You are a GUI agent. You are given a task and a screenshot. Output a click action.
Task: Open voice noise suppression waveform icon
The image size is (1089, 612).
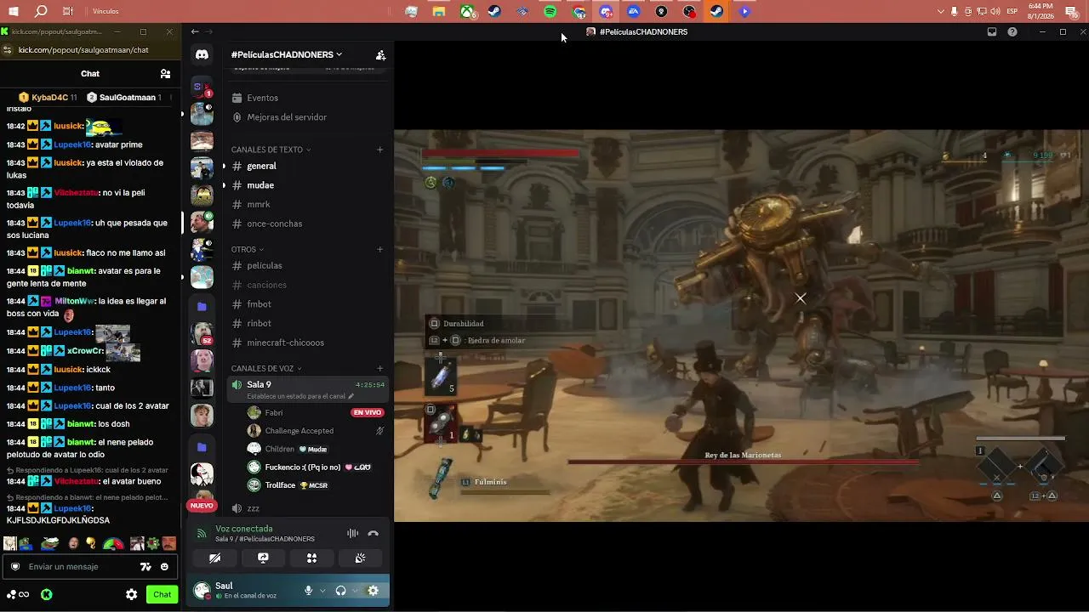coord(352,533)
